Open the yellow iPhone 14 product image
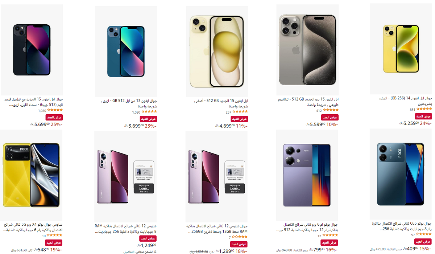 (x=401, y=49)
